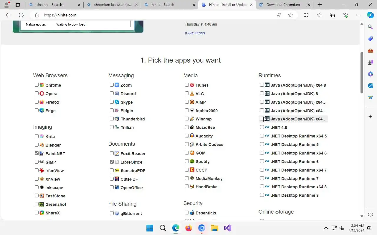Image resolution: width=377 pixels, height=235 pixels.
Task: Uncheck the Paint.NET checkbox
Action: (x=37, y=153)
